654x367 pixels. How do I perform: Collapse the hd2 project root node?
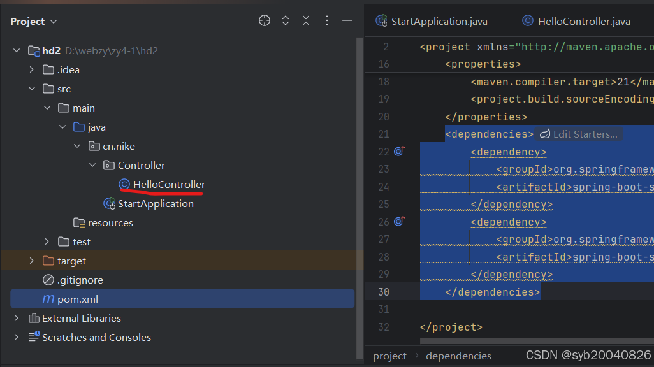17,50
